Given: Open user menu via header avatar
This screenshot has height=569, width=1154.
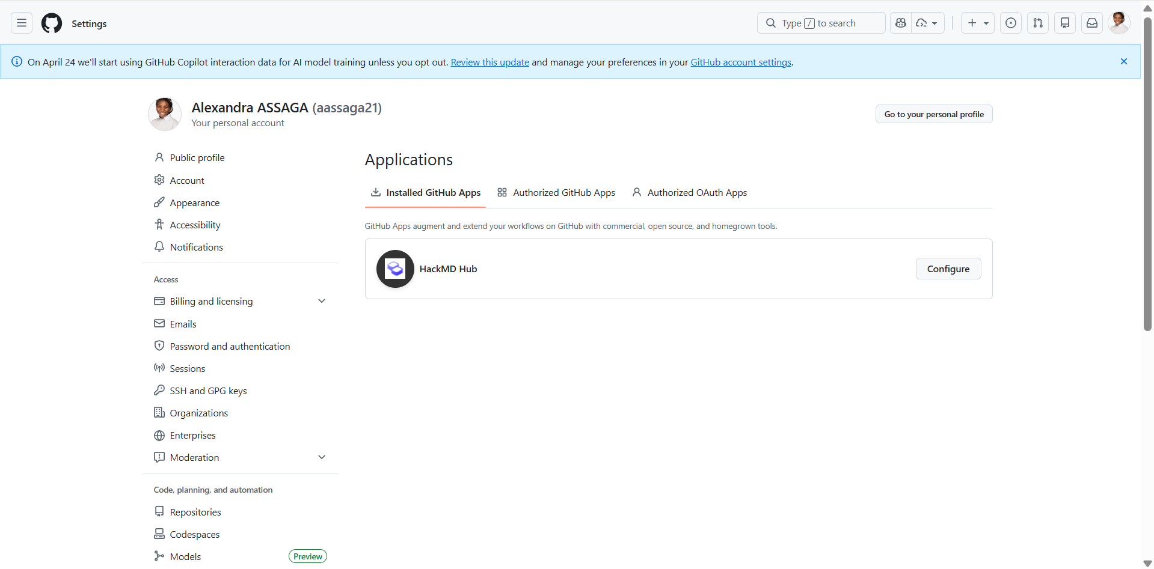Looking at the screenshot, I should point(1119,23).
